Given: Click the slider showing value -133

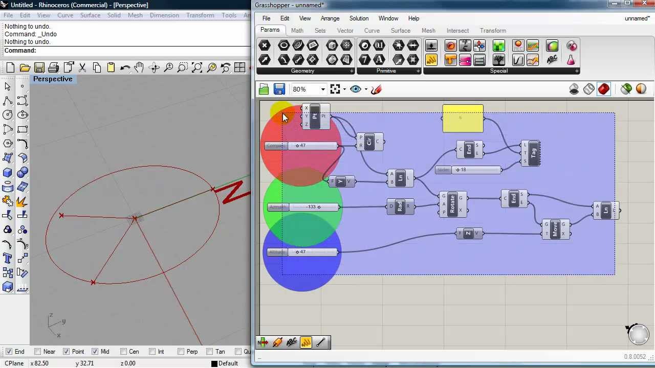Looking at the screenshot, I should (302, 207).
